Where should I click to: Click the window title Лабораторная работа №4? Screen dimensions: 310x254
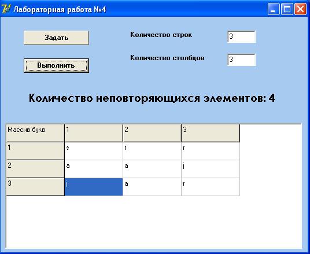pos(60,9)
